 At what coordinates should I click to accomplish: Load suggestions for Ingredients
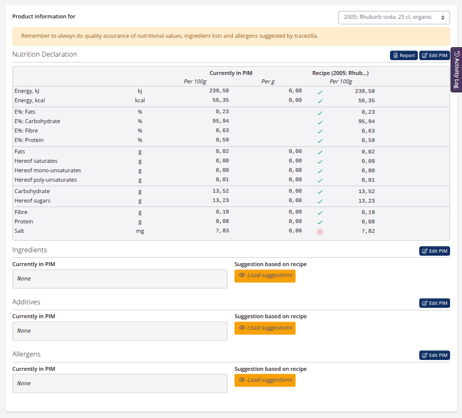click(x=265, y=276)
